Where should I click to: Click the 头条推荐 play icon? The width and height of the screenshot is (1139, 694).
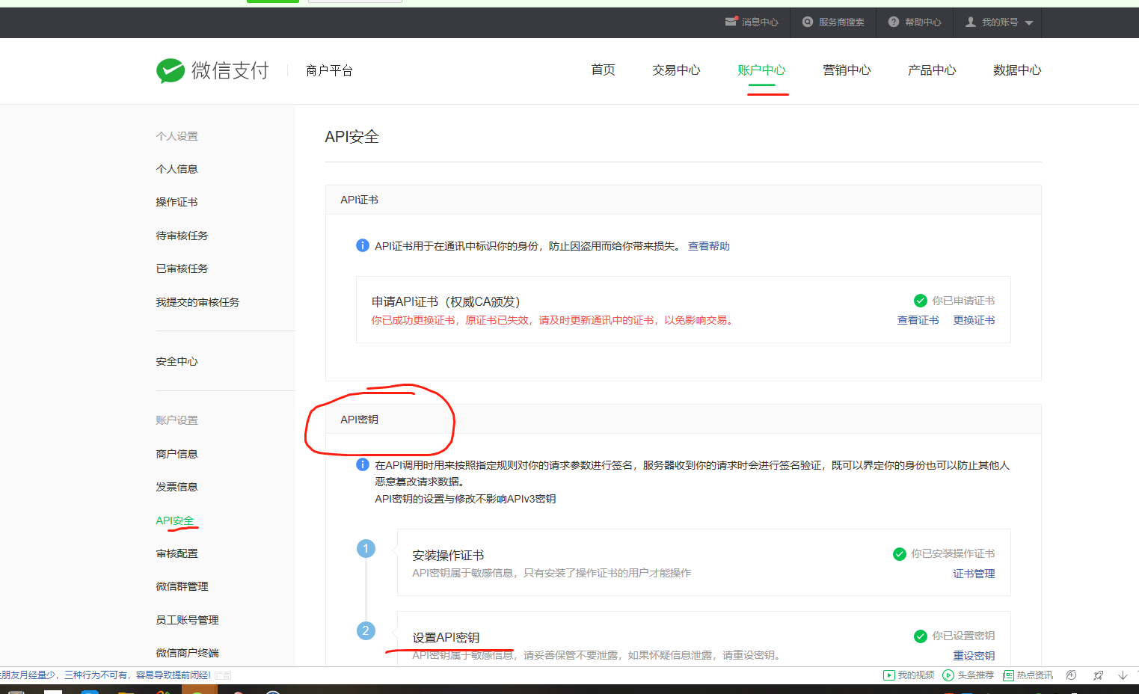coord(947,675)
